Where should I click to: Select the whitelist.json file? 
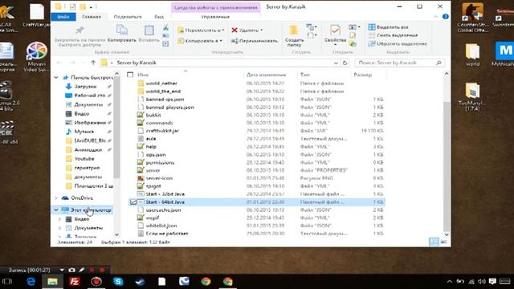tap(161, 226)
